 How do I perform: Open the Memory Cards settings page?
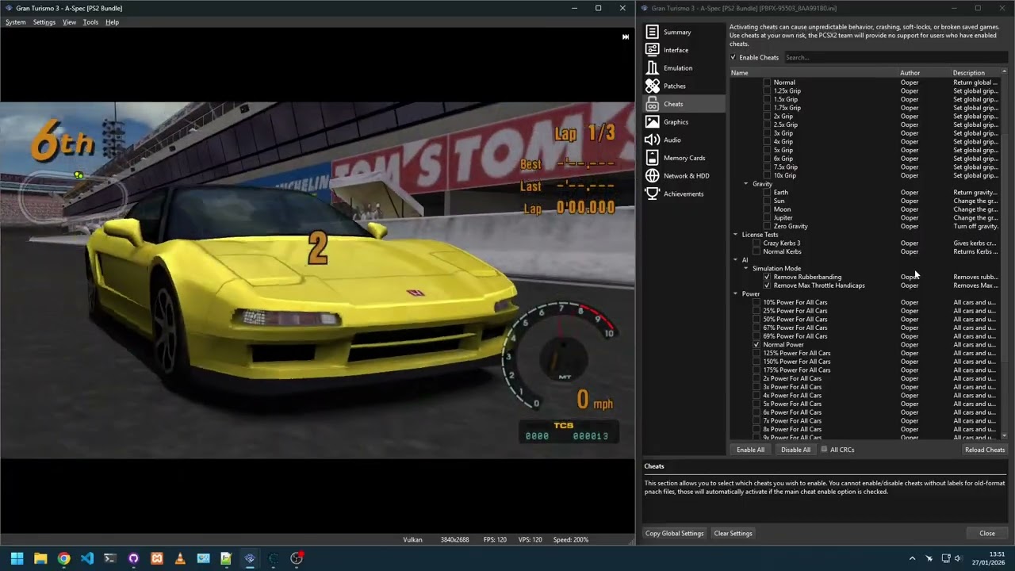(x=684, y=158)
